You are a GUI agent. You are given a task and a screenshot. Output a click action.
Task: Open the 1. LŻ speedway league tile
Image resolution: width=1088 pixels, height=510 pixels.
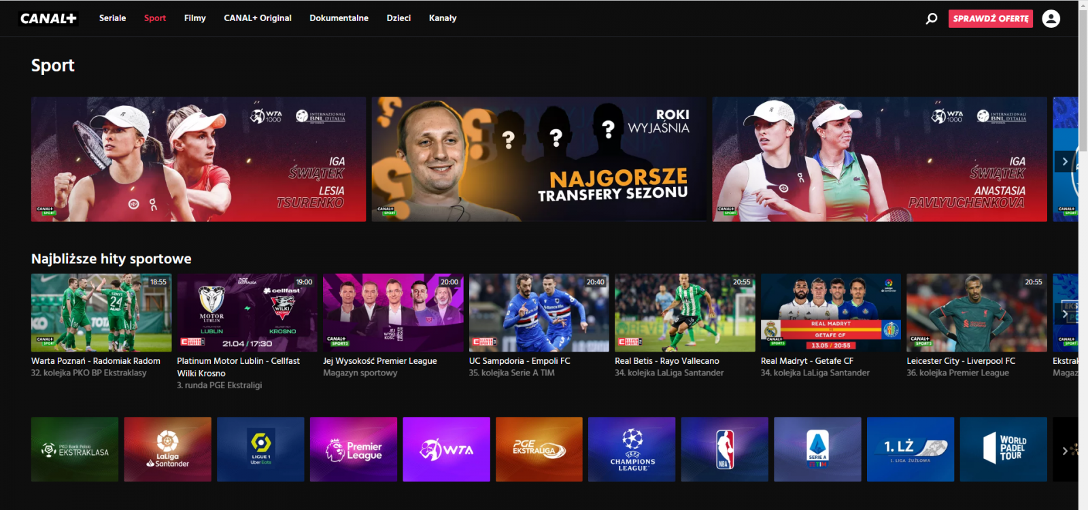[x=911, y=449]
